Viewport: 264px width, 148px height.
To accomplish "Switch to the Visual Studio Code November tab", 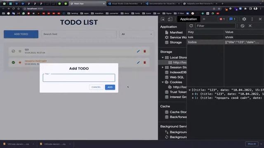I will (125, 4).
